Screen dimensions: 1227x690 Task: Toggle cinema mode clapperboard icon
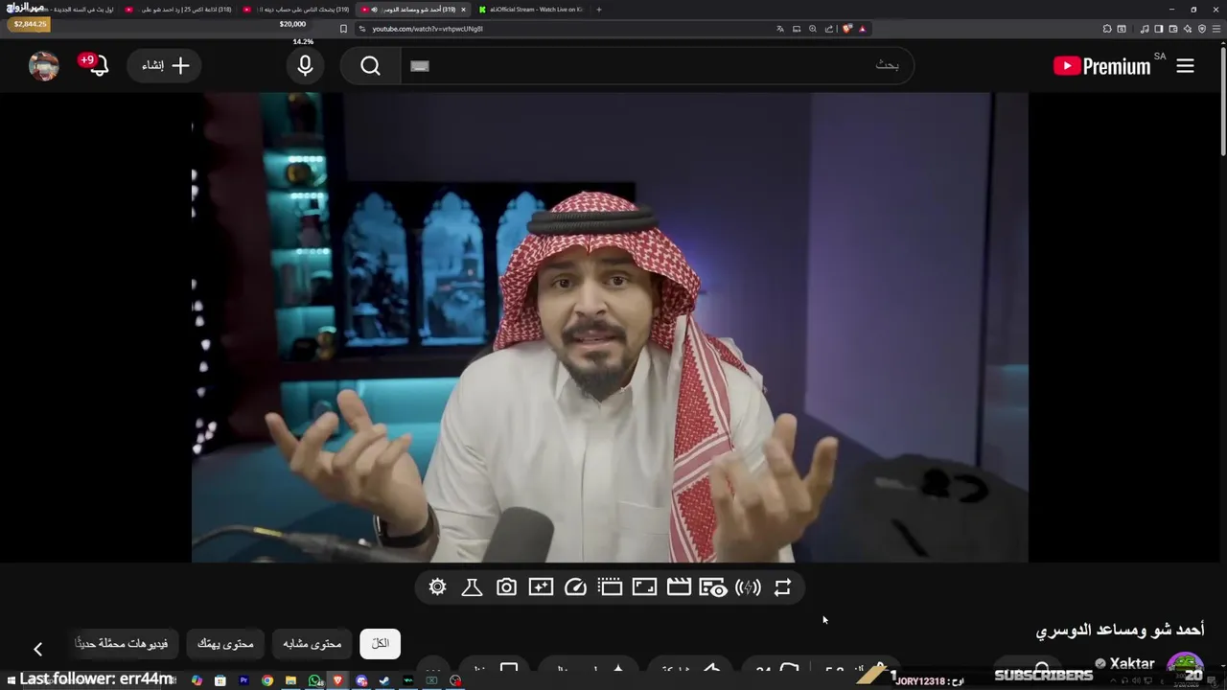(x=679, y=587)
